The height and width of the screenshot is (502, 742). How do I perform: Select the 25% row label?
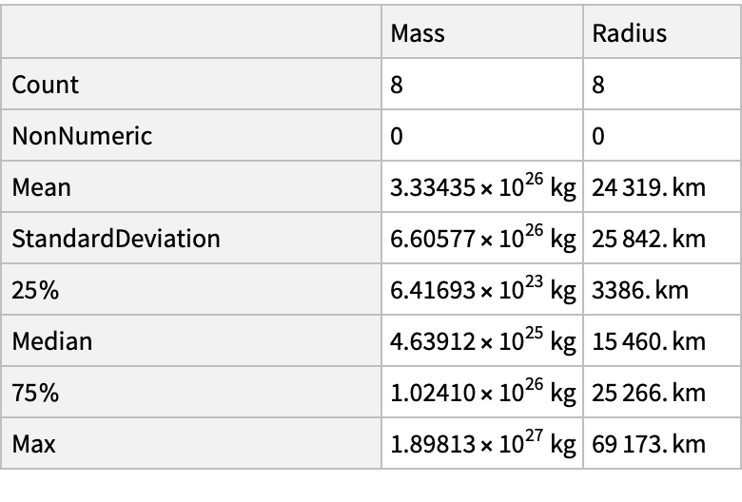point(35,290)
